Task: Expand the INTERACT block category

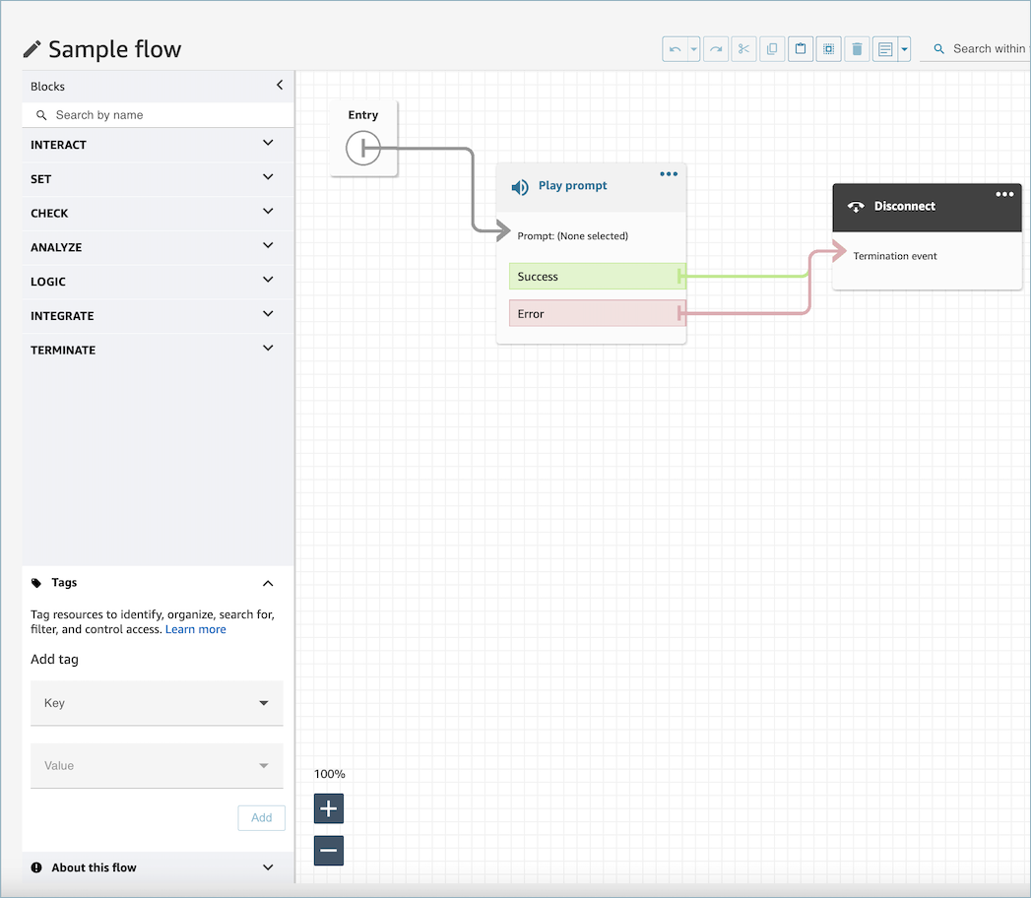Action: (x=268, y=144)
